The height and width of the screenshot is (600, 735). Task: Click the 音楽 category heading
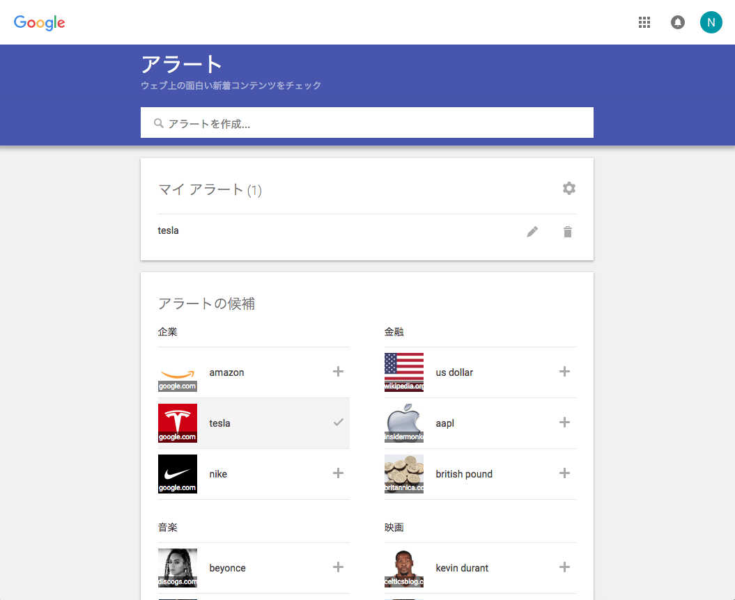(x=167, y=528)
